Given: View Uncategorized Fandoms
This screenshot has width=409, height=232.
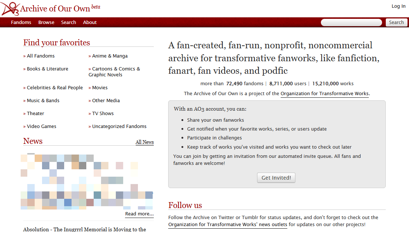Looking at the screenshot, I should point(119,126).
